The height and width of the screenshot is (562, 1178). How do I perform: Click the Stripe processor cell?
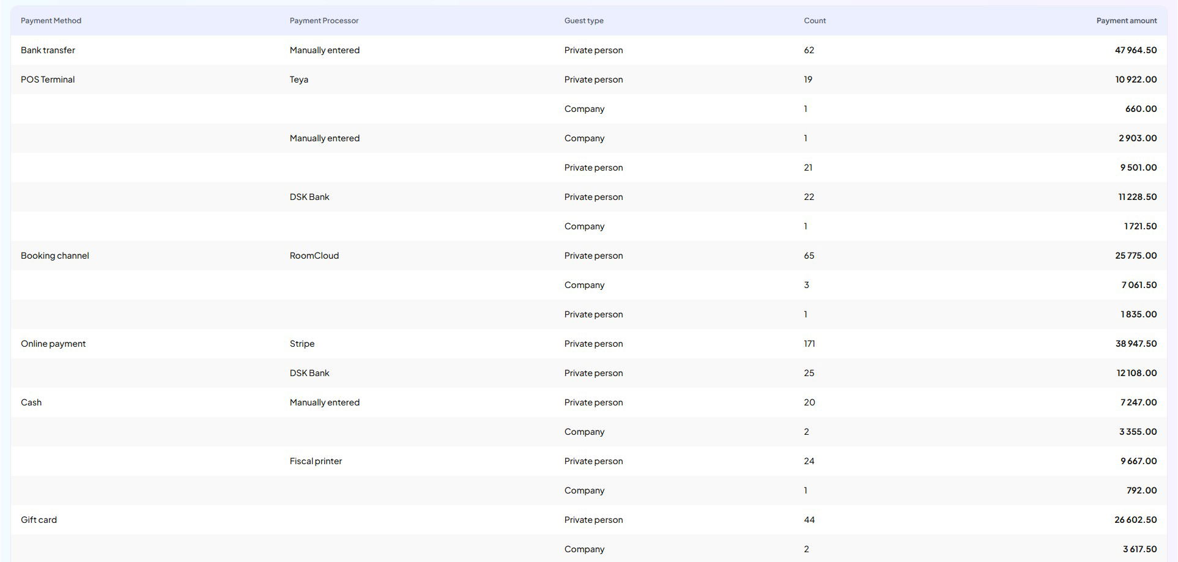pos(302,344)
